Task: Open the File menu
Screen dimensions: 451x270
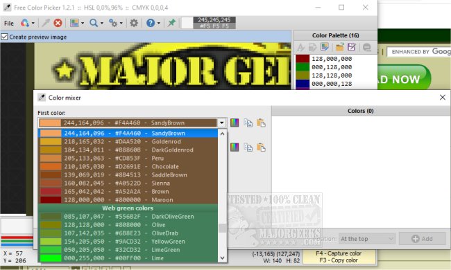Action: click(x=8, y=24)
